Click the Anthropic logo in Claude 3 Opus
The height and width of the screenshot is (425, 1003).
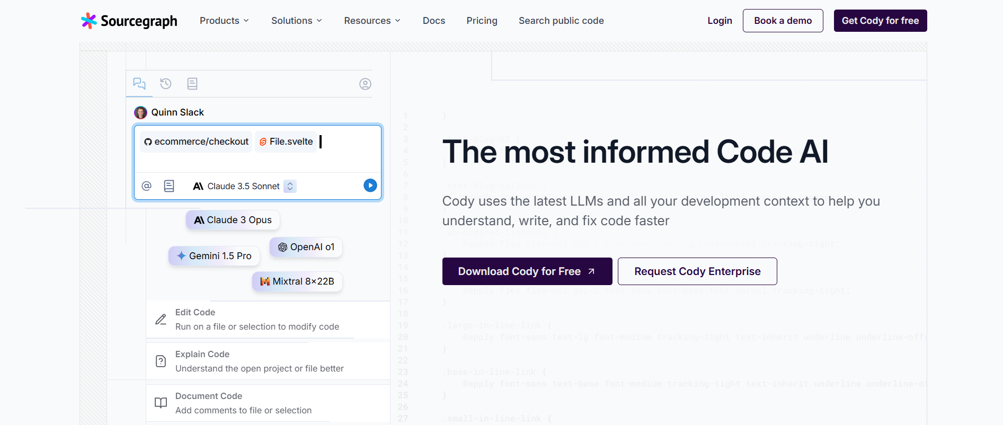coord(199,220)
